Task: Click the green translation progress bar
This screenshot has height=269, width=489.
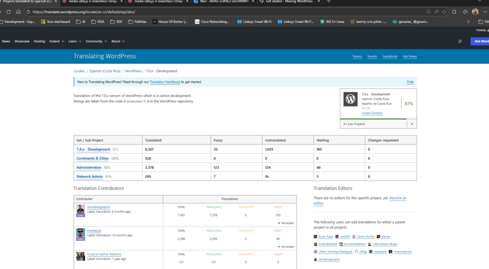Action: tap(372, 119)
